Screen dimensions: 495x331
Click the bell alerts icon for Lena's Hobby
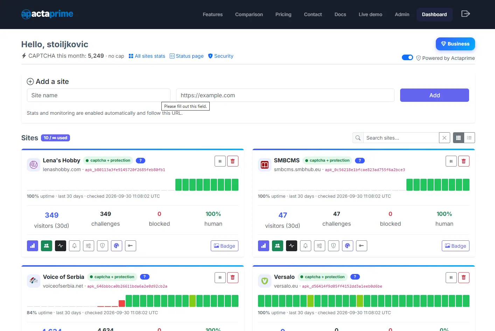click(75, 246)
